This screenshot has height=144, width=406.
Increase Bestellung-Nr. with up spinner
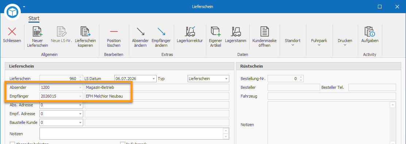tap(301, 77)
